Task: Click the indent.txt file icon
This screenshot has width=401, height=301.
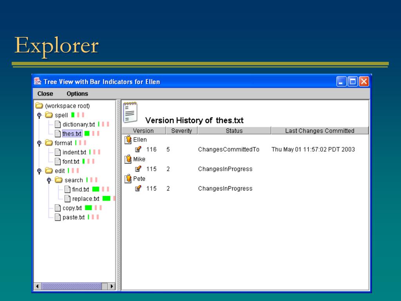Action: coord(58,152)
